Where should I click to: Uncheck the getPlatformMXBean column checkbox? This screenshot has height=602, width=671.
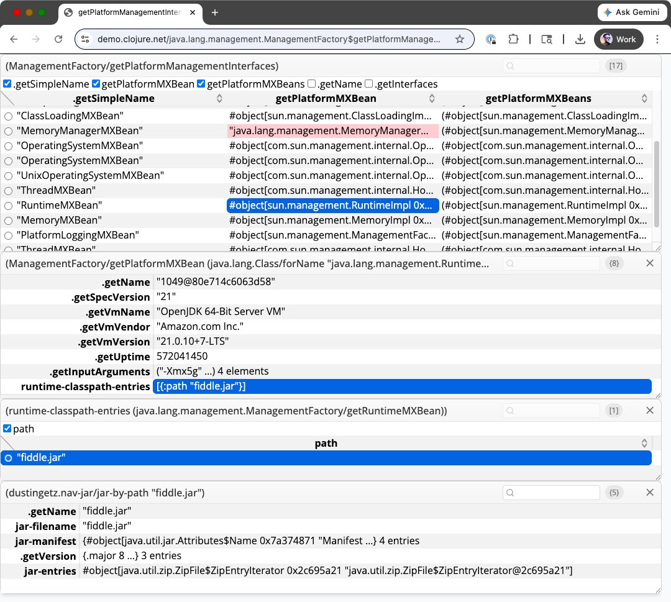[x=96, y=83]
